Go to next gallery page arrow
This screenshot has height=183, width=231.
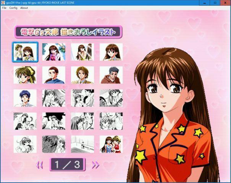[x=95, y=165]
